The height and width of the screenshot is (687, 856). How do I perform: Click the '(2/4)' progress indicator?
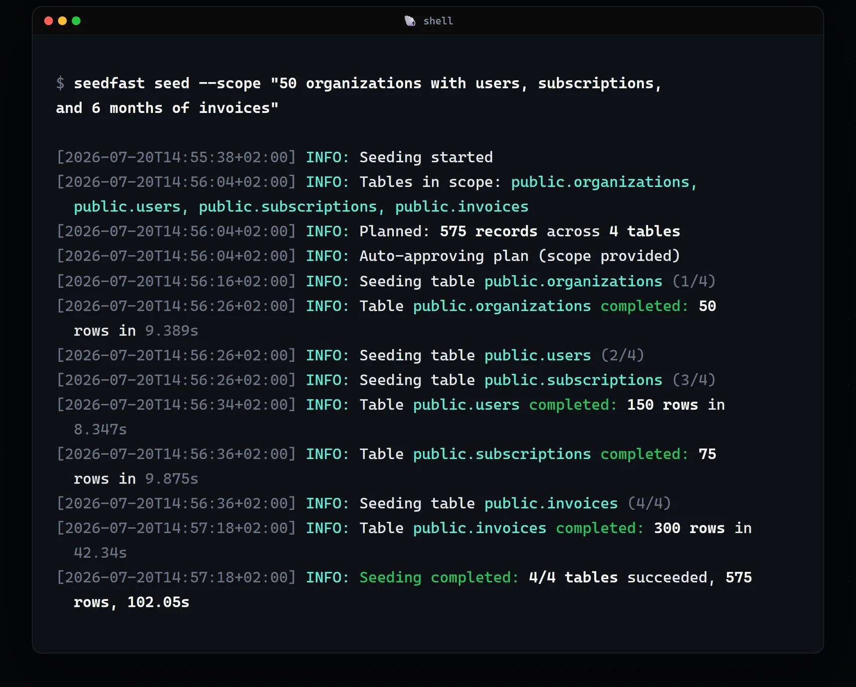[623, 355]
